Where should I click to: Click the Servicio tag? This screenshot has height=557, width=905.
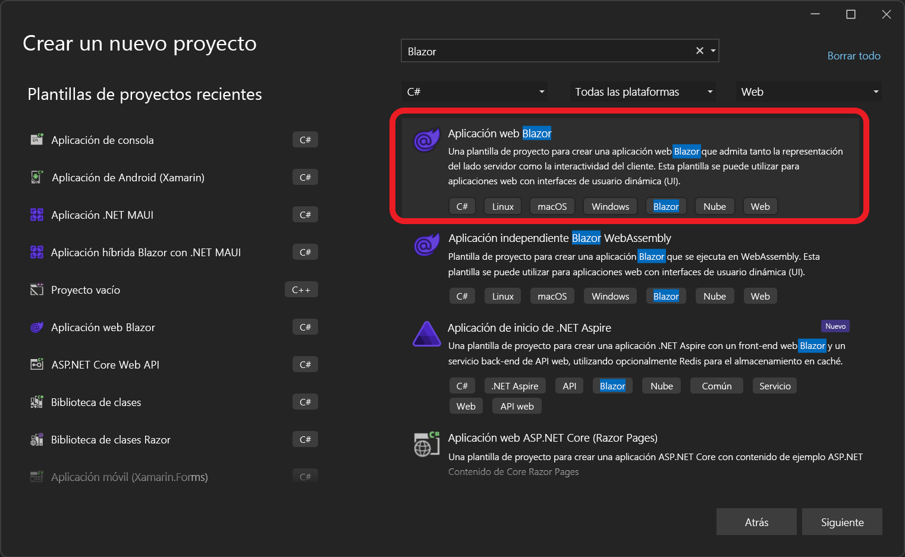775,386
